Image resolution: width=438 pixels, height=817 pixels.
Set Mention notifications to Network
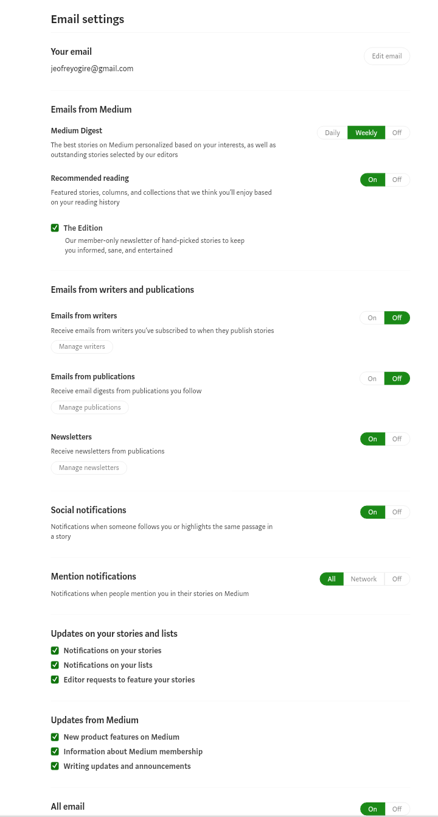tap(364, 579)
